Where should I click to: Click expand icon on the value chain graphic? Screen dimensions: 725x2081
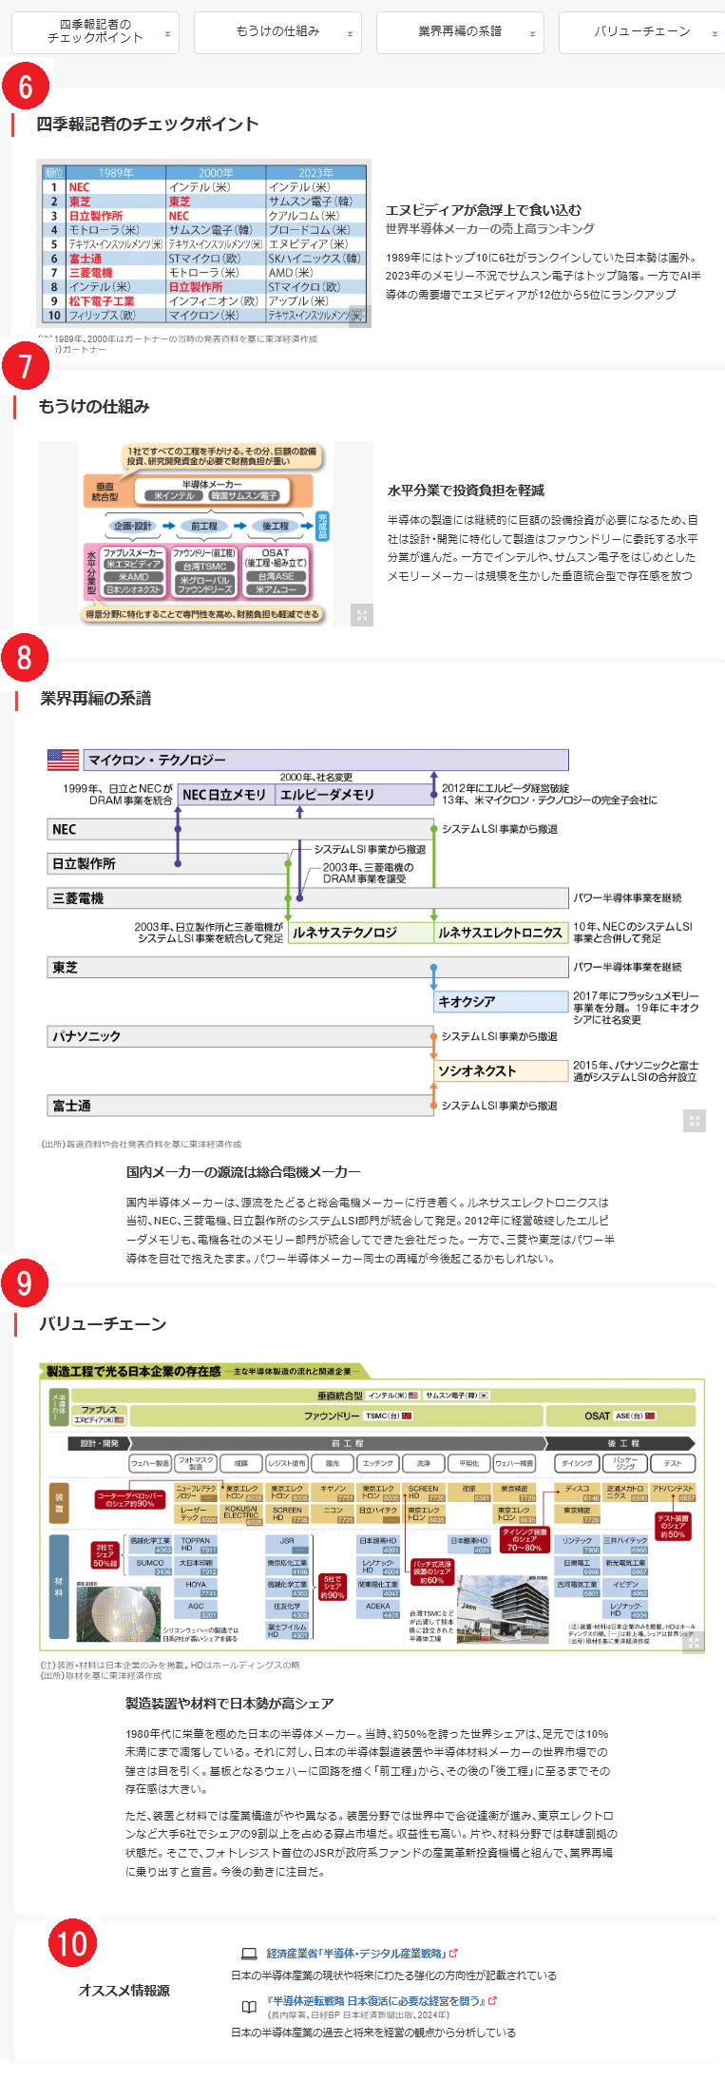695,1643
